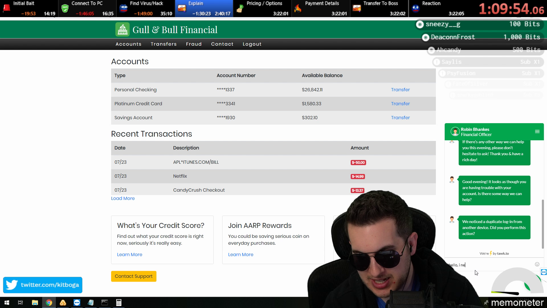Load more recent transactions
Viewport: 547px width, 308px height.
tap(123, 198)
